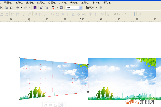This screenshot has width=161, height=107.
Task: Click the 帮助(H) help menu
Action: [107, 2]
